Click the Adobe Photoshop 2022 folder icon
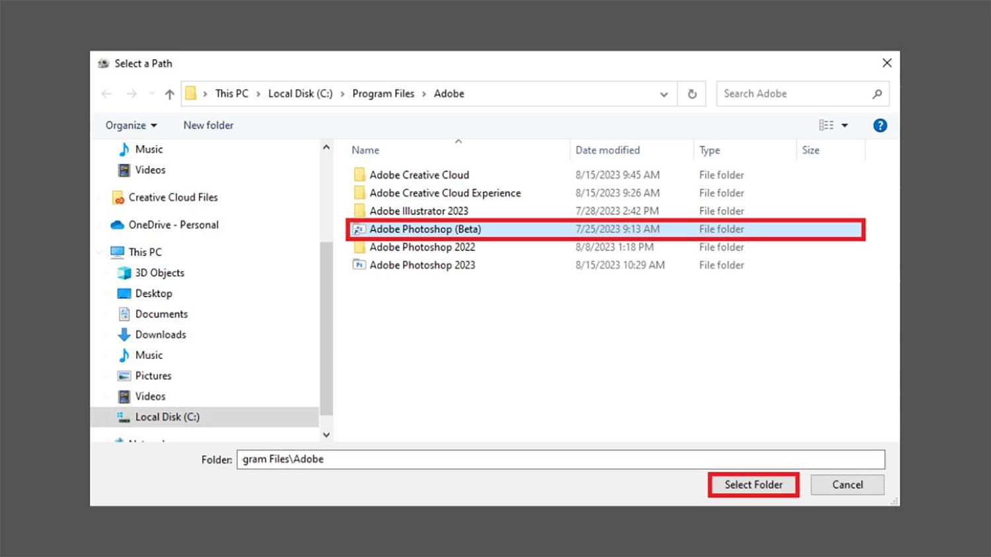The width and height of the screenshot is (991, 557). 359,247
